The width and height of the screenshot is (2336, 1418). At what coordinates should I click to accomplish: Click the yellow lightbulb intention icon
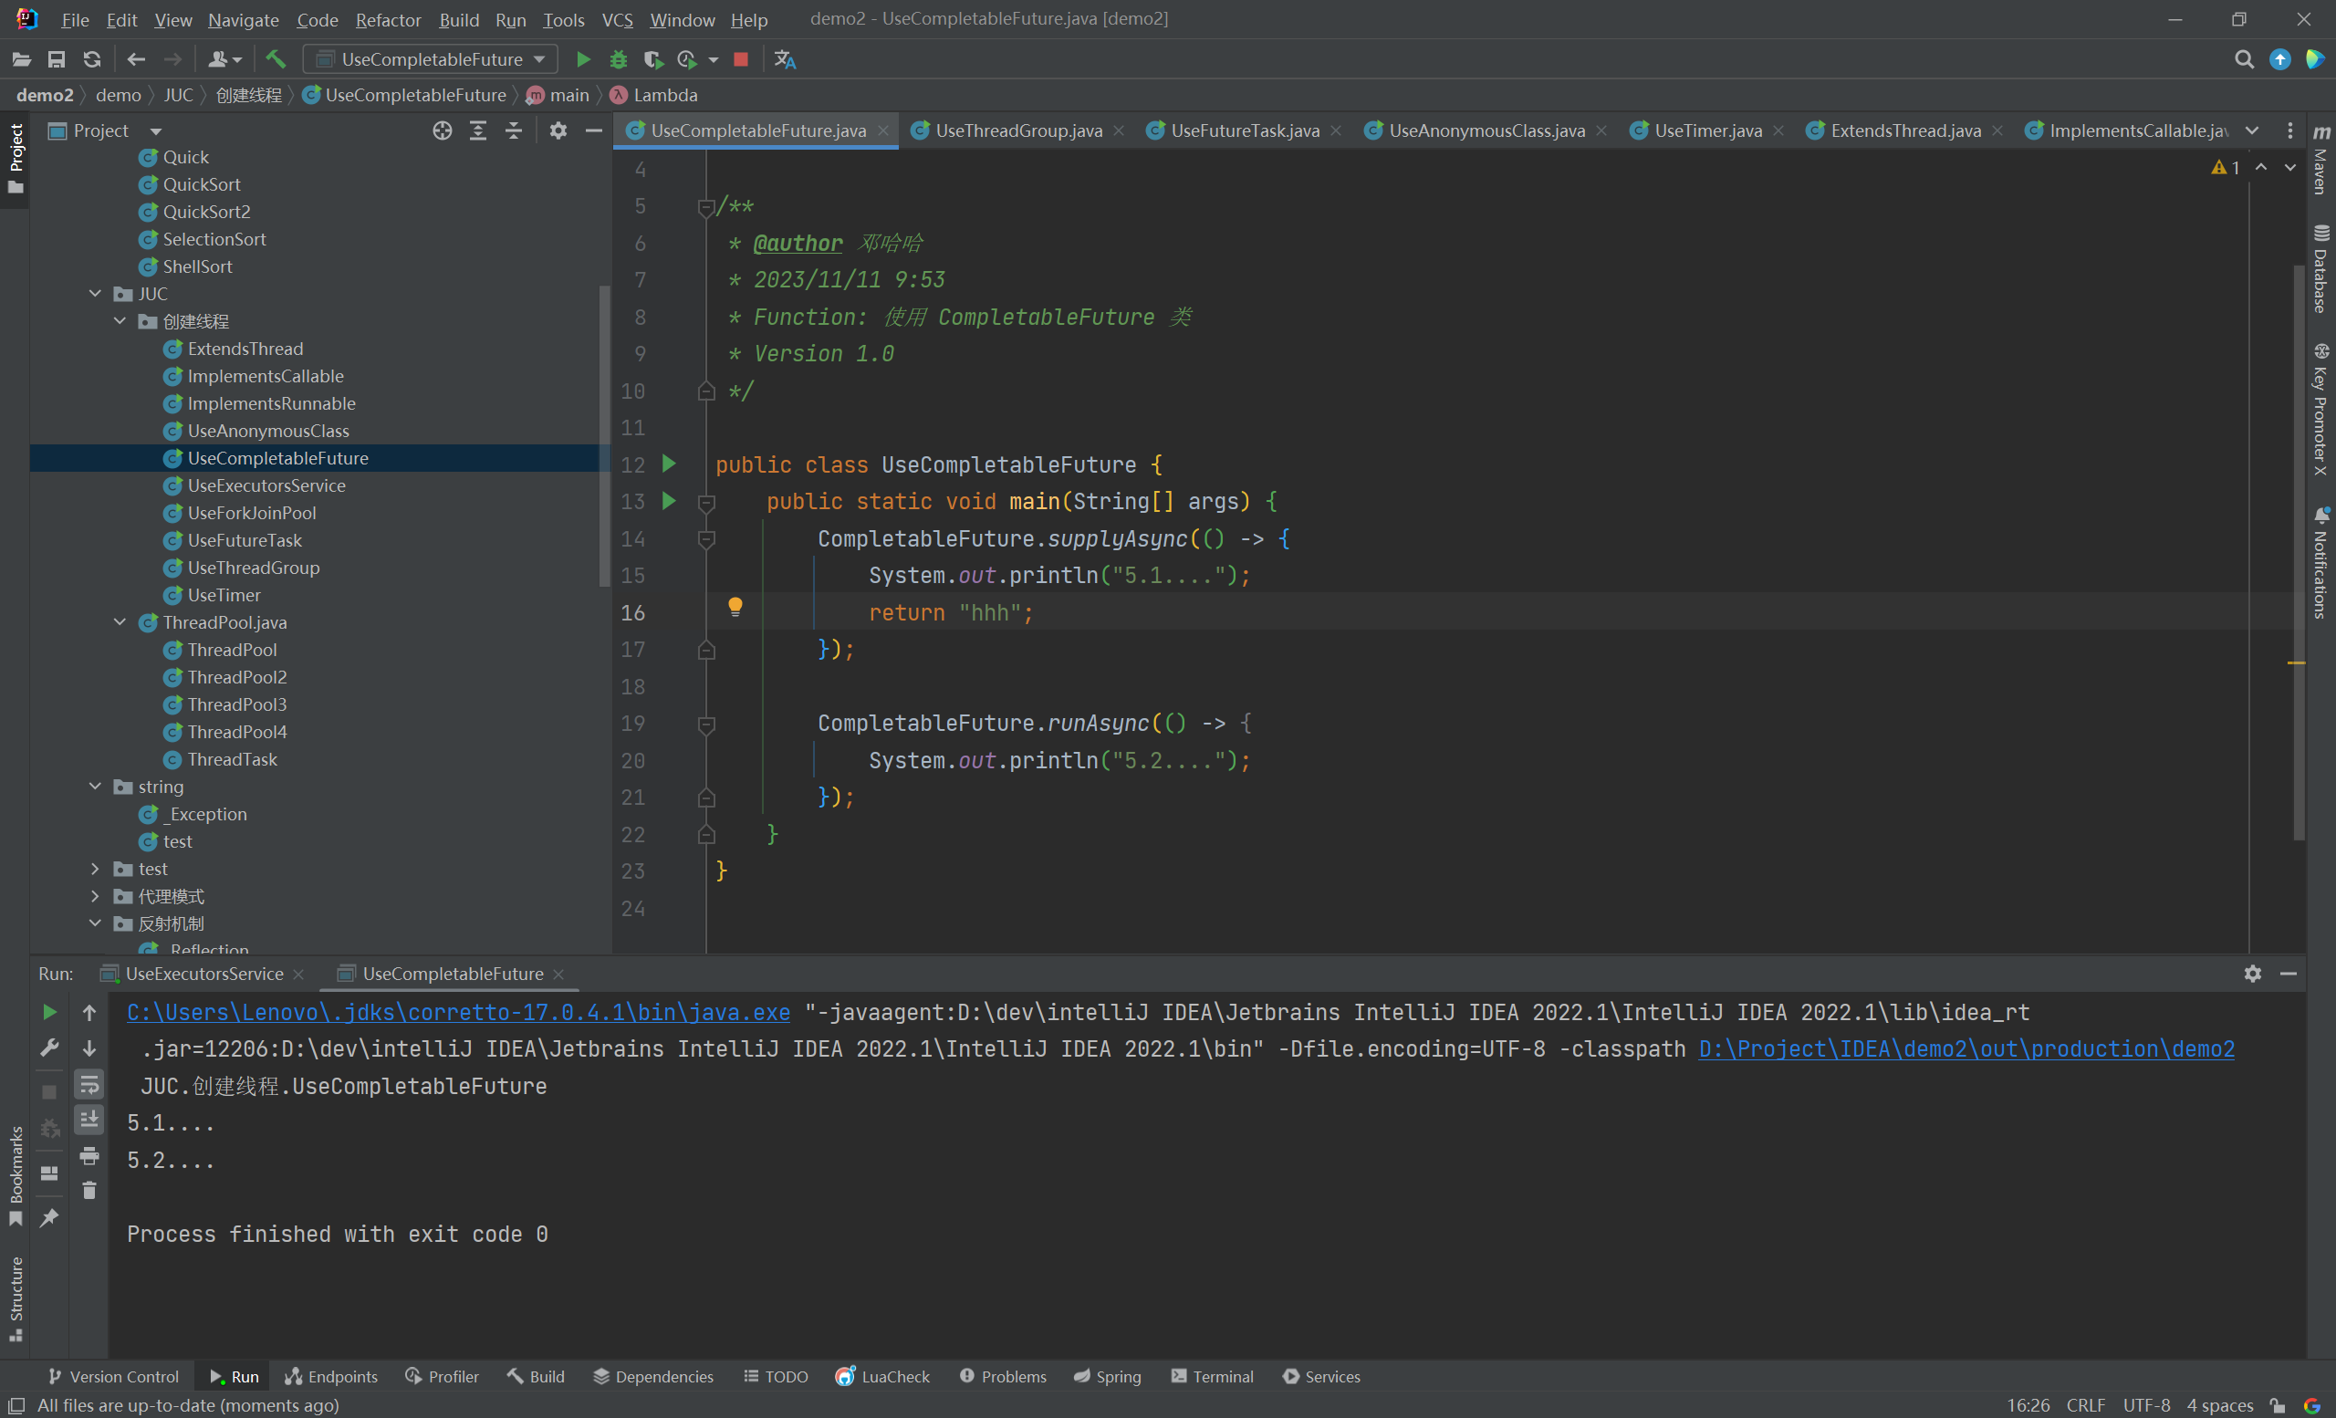pyautogui.click(x=735, y=608)
